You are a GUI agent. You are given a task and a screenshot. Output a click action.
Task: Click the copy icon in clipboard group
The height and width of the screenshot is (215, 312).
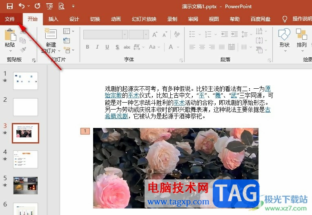pyautogui.click(x=23, y=40)
